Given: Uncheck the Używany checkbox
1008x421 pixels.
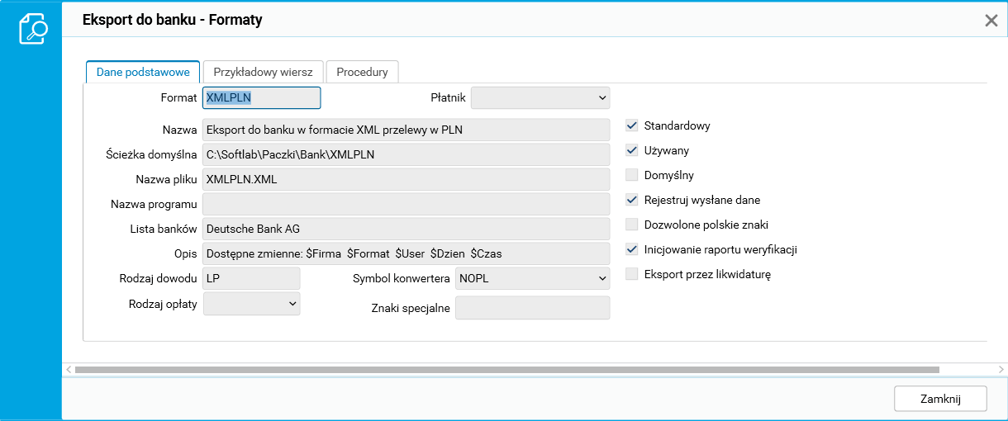Looking at the screenshot, I should (632, 150).
